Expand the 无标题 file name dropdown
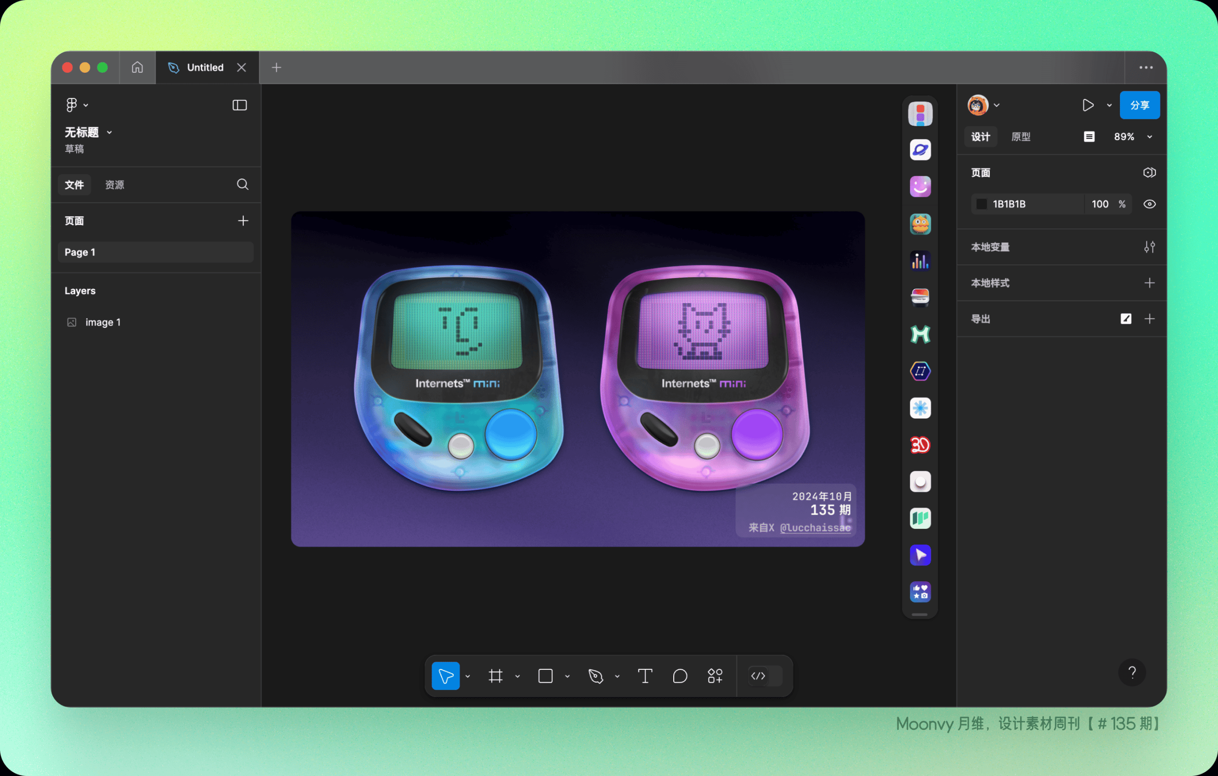Image resolution: width=1218 pixels, height=776 pixels. coord(109,133)
